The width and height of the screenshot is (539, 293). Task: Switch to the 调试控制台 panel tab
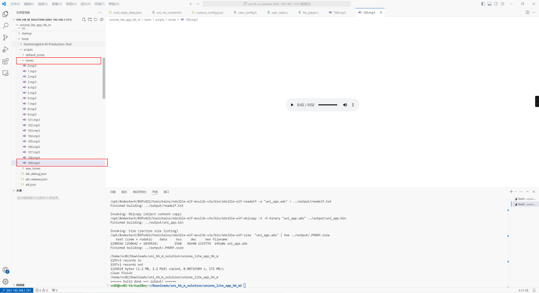140,192
